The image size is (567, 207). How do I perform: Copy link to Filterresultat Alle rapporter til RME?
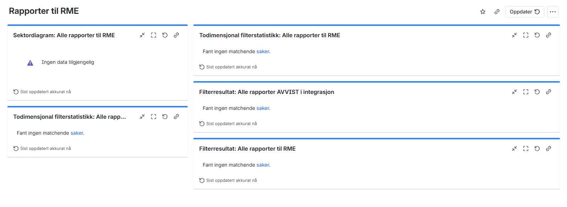549,149
